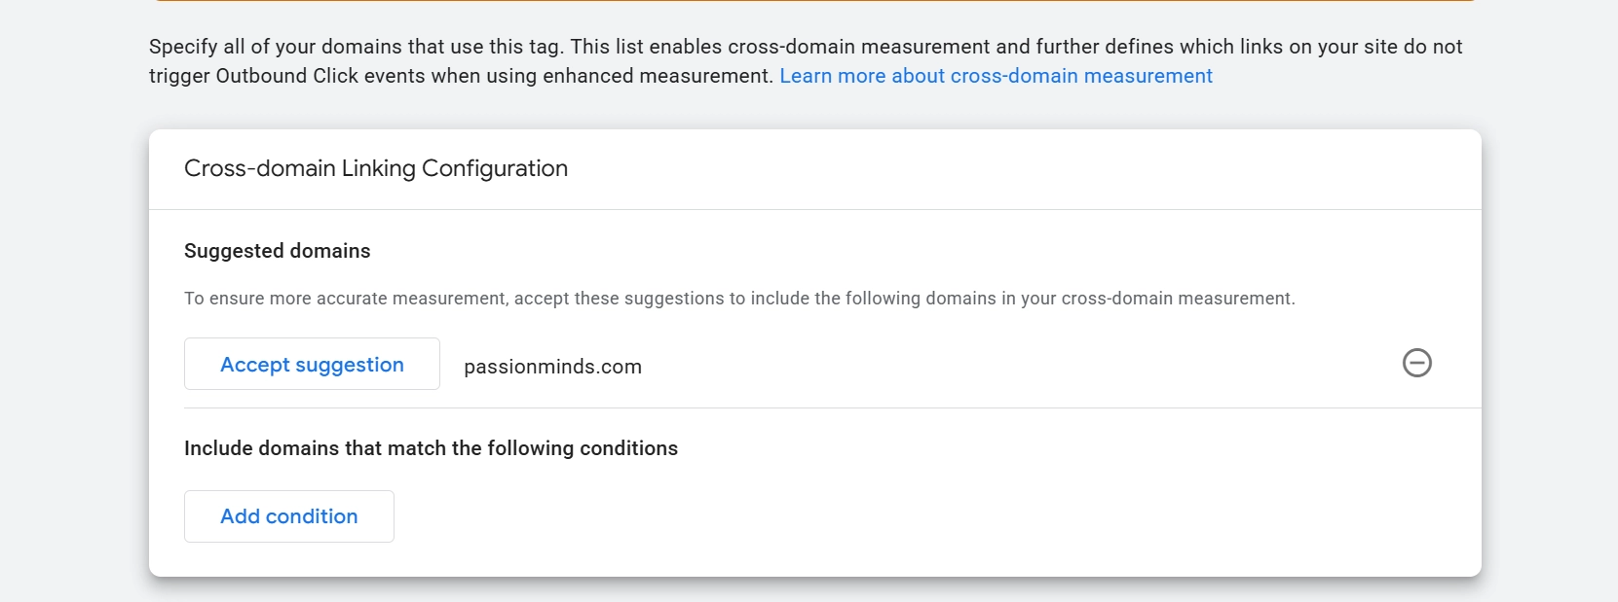The width and height of the screenshot is (1618, 602).
Task: Click the empty card area right of Add condition
Action: pyautogui.click(x=877, y=516)
